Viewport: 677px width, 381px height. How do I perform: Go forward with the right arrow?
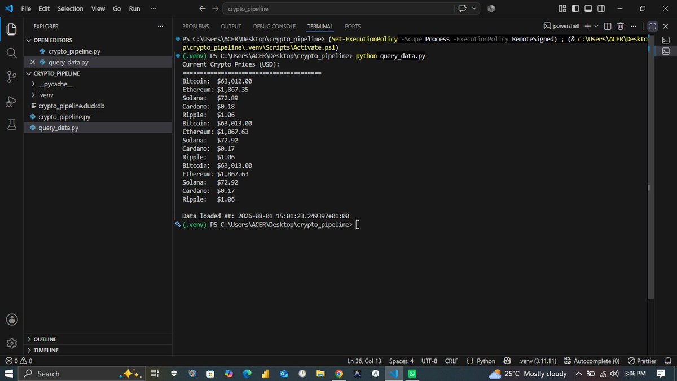click(x=215, y=8)
